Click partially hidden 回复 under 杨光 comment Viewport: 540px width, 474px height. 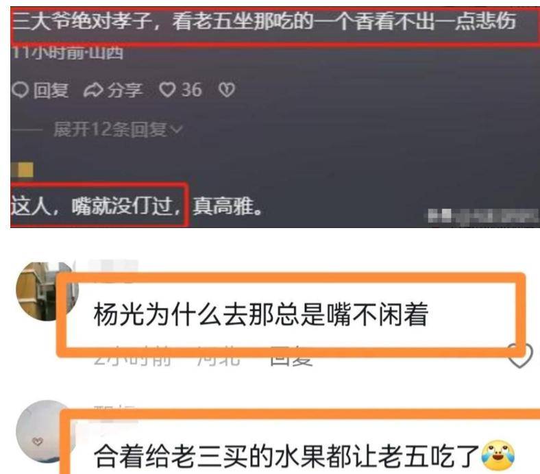[x=291, y=359]
